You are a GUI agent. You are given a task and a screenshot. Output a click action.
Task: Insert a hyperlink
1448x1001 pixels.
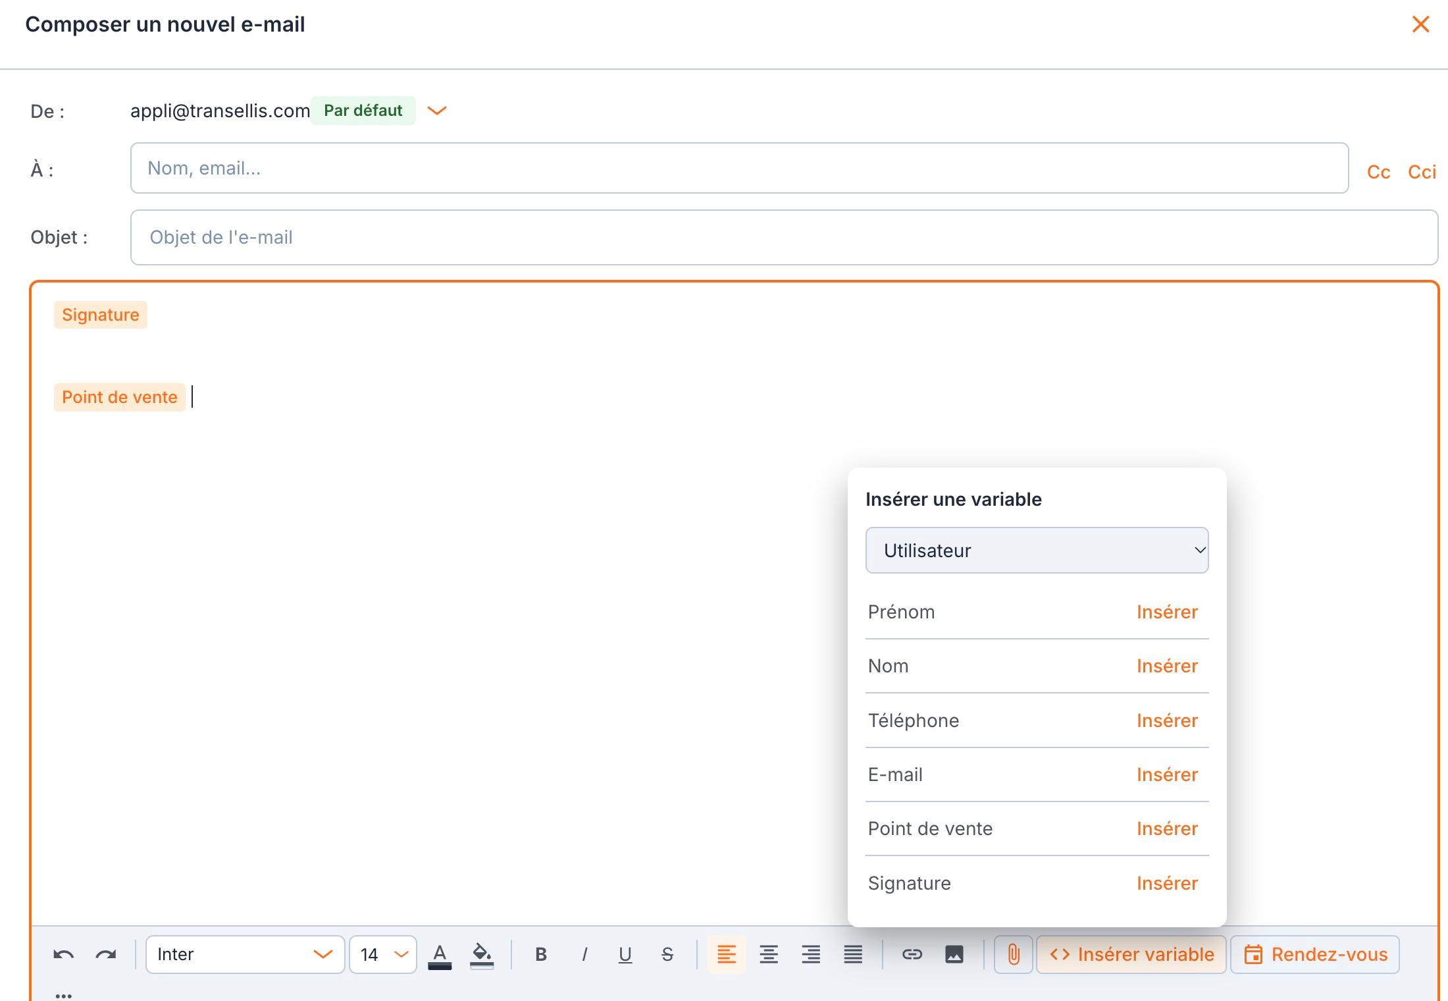point(912,954)
